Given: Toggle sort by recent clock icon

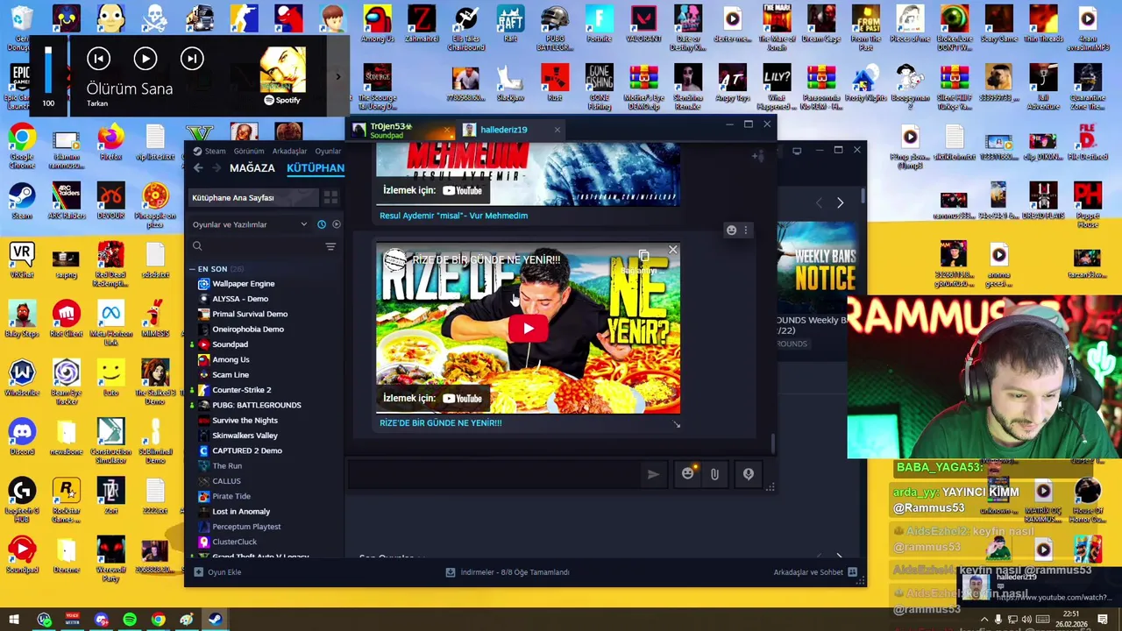Looking at the screenshot, I should coord(322,224).
